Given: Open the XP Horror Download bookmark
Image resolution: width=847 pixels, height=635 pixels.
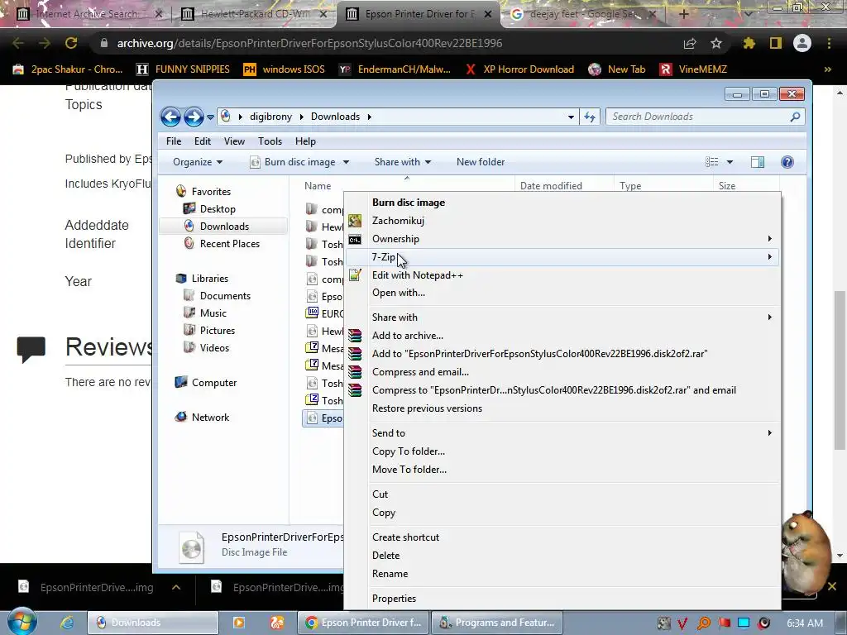Looking at the screenshot, I should [519, 69].
